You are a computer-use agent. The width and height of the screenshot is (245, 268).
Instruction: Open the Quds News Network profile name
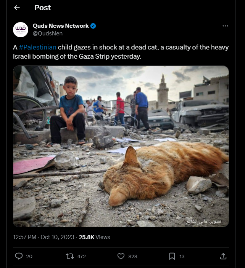tap(61, 26)
